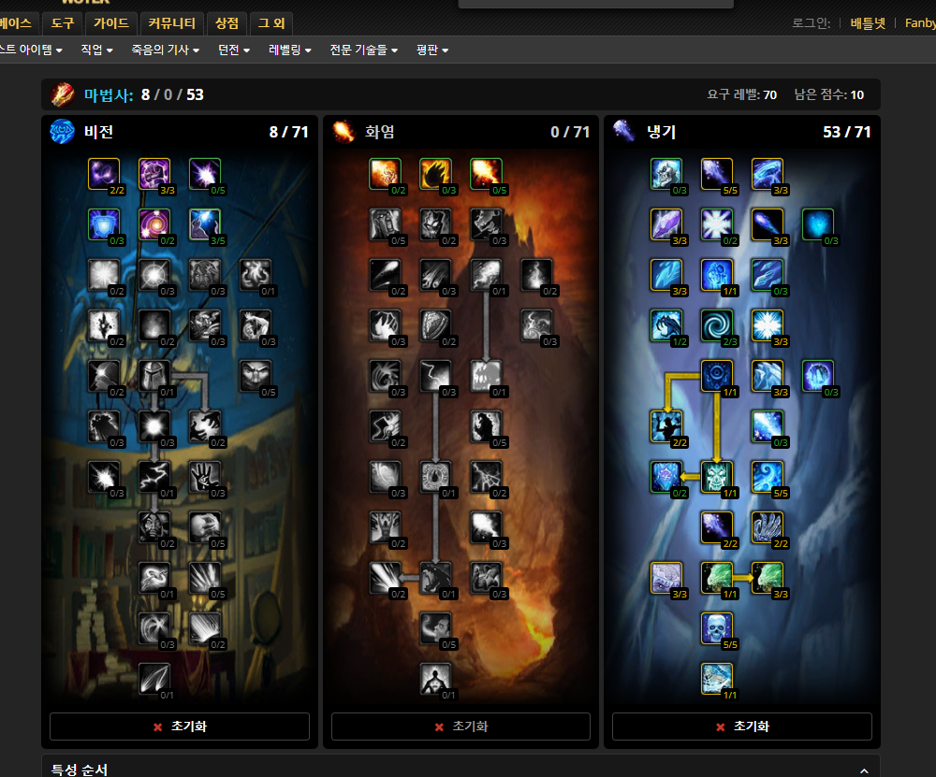Expand the 평판 dropdown menu
Viewport: 936px width, 777px height.
click(x=432, y=50)
